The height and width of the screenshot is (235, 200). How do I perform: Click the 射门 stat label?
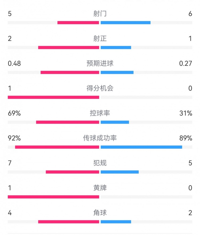point(100,14)
